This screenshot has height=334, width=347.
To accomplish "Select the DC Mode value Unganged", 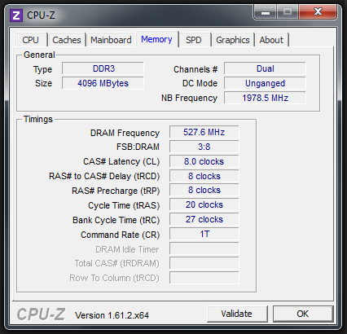I will point(265,83).
